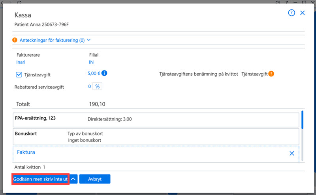Open Anteckningar för fakturering (0) link
The height and width of the screenshot is (195, 316).
click(x=52, y=40)
